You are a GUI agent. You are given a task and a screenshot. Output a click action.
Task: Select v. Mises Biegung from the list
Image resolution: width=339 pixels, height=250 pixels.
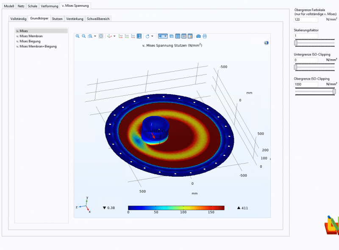pos(29,41)
